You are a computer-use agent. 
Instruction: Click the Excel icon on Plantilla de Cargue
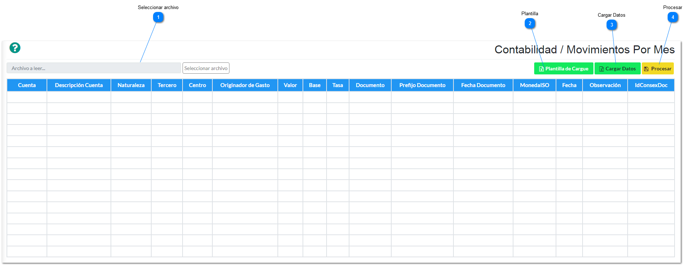click(x=541, y=69)
